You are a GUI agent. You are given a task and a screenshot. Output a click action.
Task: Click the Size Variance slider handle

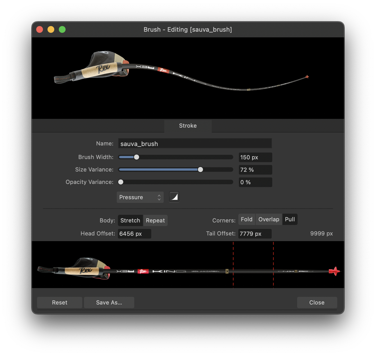200,170
